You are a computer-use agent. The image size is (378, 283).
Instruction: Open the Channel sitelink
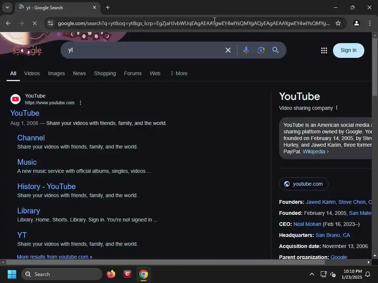pyautogui.click(x=31, y=138)
